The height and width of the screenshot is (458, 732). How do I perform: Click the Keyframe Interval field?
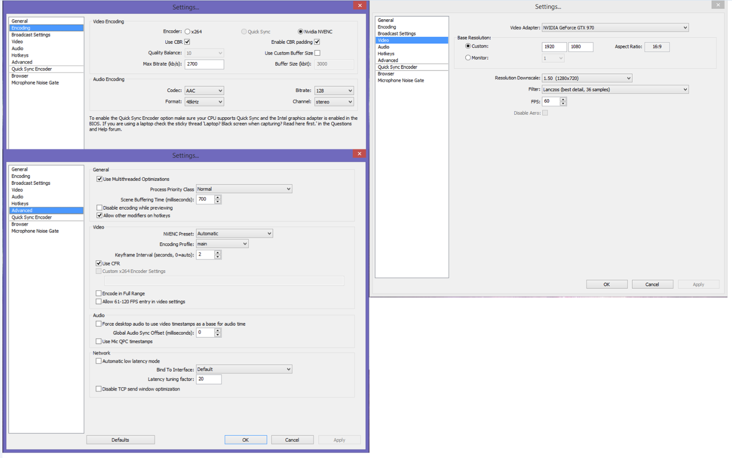(x=205, y=254)
